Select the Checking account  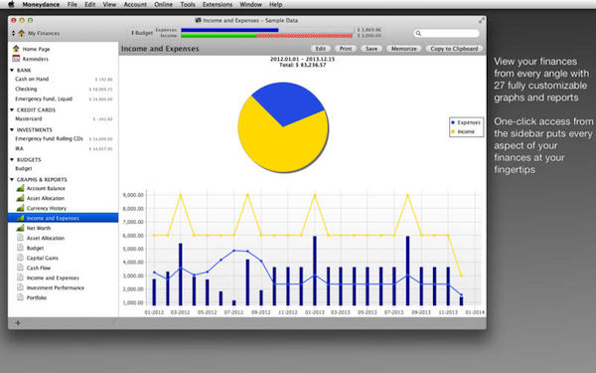64,90
